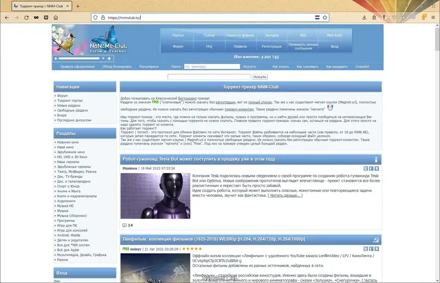The image size is (440, 283).
Task: Open the radio player dropdown arrow
Action: 103,58
